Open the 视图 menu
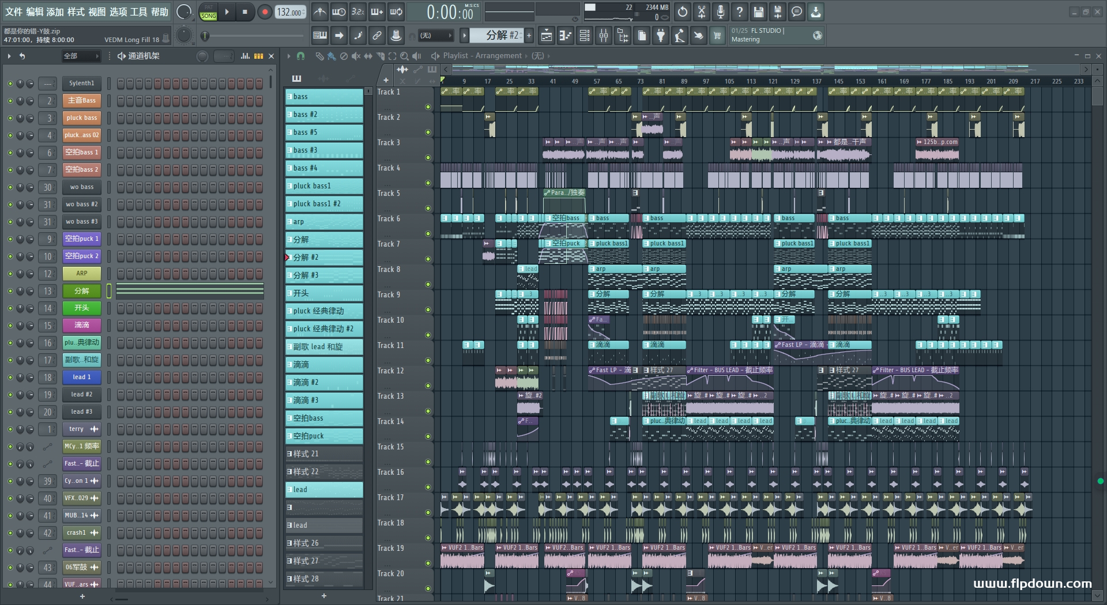The height and width of the screenshot is (605, 1107). (x=96, y=12)
